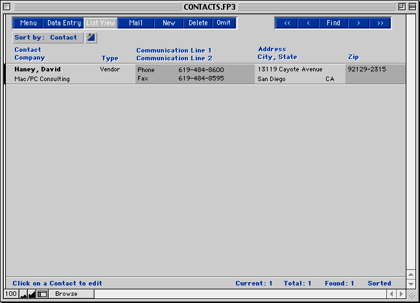The height and width of the screenshot is (303, 420).
Task: Go to first record with << button
Action: point(287,23)
